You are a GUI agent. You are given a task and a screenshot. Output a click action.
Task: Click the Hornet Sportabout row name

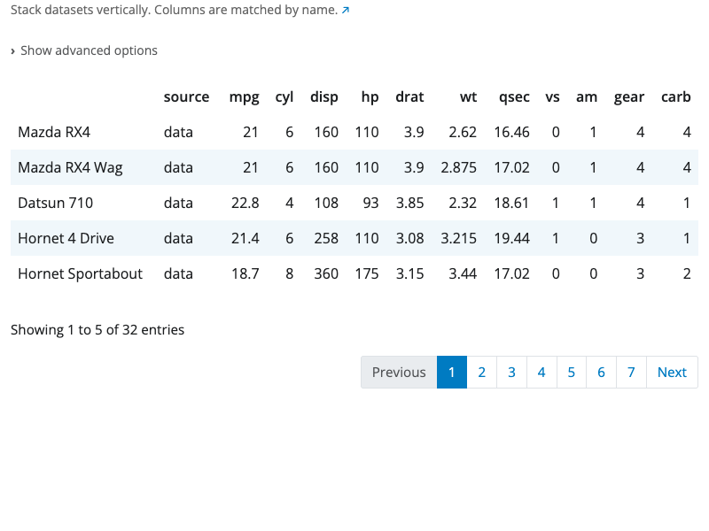(80, 273)
